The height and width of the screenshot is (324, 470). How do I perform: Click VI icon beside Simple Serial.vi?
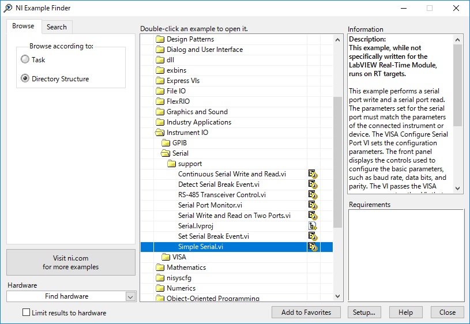click(x=313, y=247)
